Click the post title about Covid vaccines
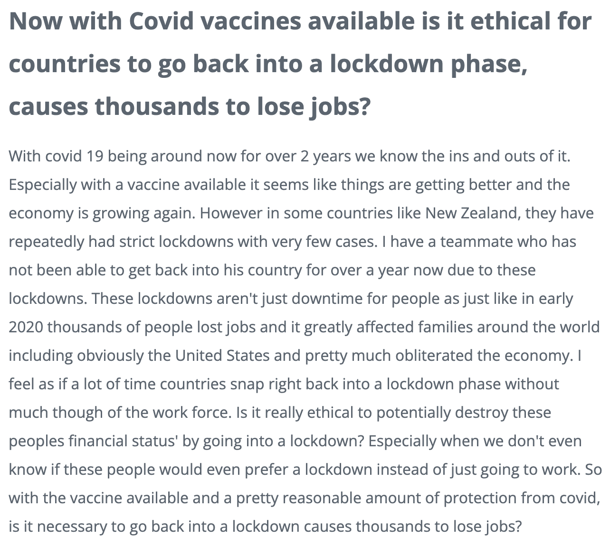This screenshot has width=610, height=546. pyautogui.click(x=300, y=64)
